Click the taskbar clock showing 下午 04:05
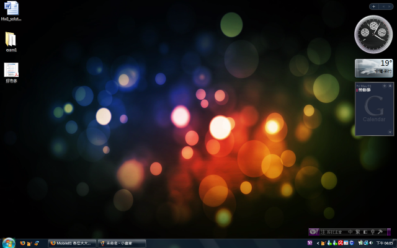Viewport: 397px width, 248px height. 385,243
